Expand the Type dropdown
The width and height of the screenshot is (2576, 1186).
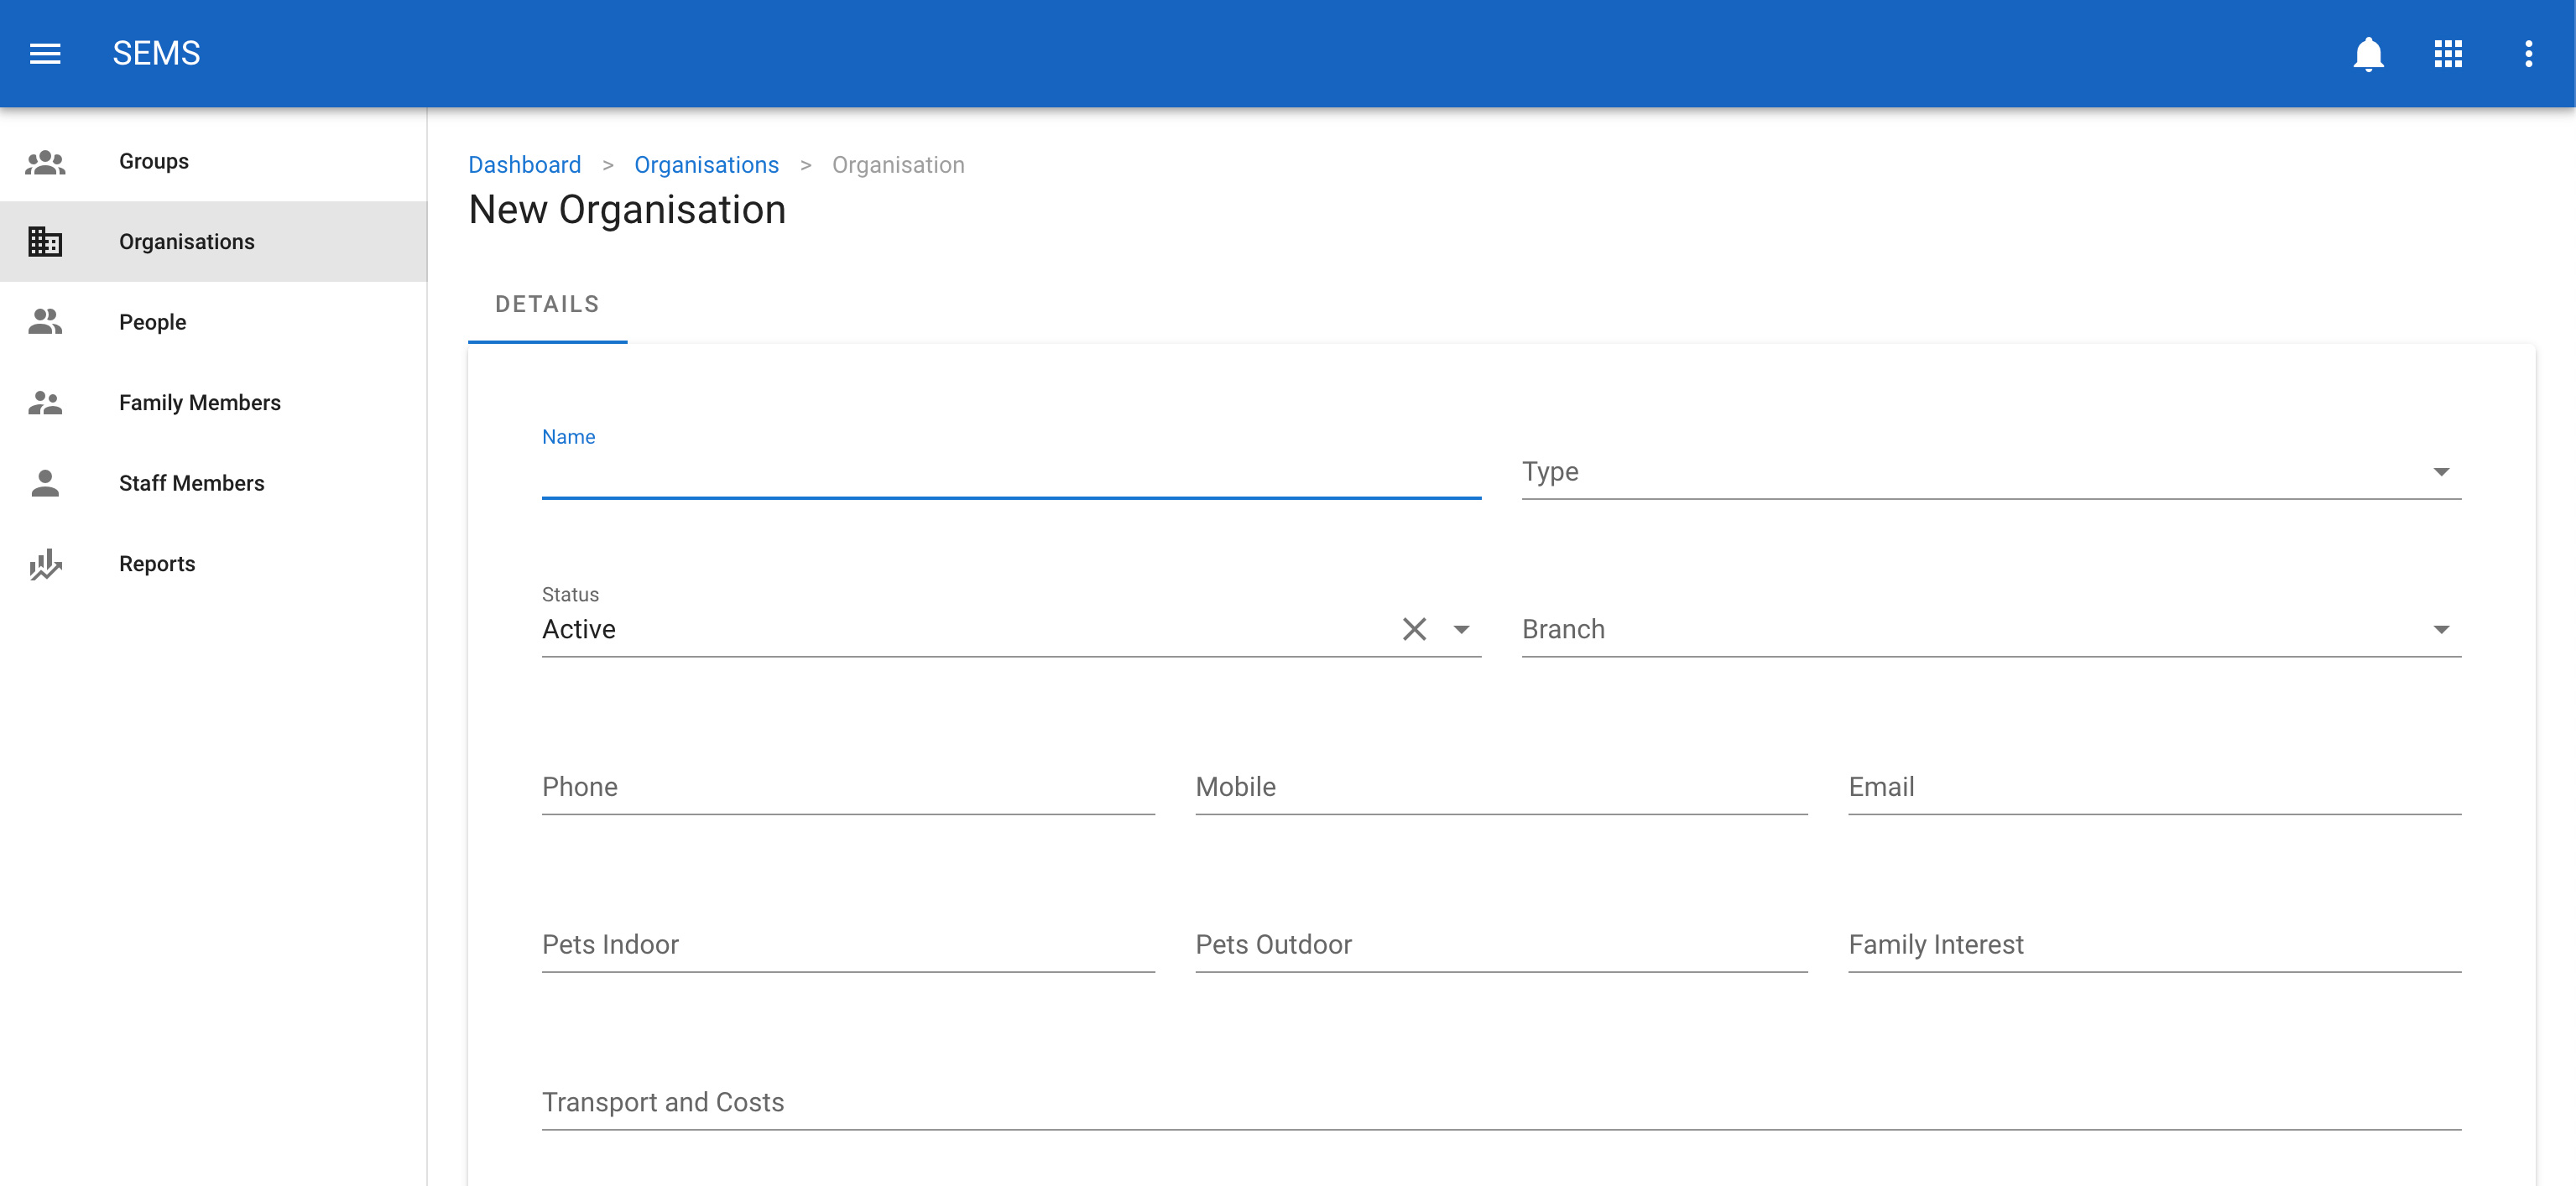(2441, 472)
